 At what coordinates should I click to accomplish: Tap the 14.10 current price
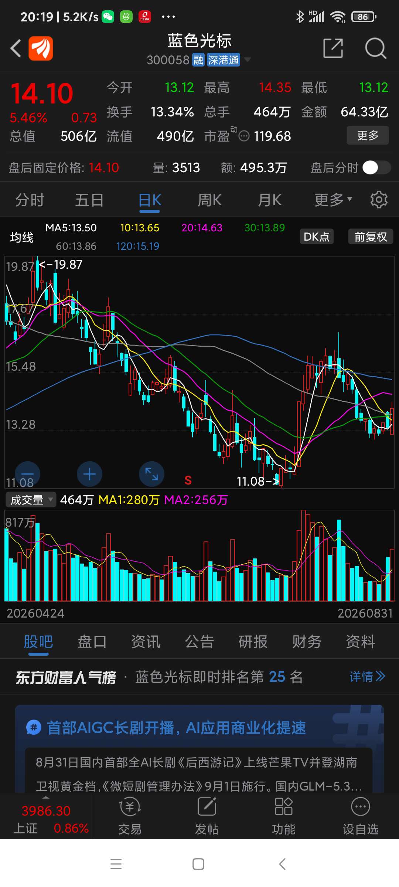[42, 93]
